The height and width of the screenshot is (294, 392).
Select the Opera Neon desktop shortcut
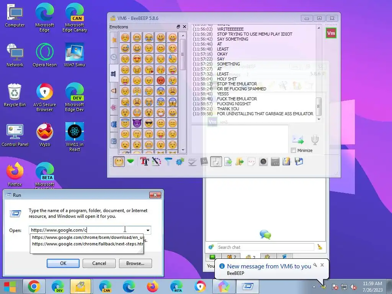(x=44, y=55)
